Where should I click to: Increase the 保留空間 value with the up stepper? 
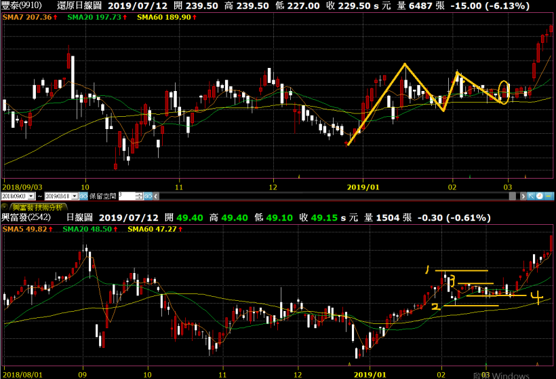(139, 194)
